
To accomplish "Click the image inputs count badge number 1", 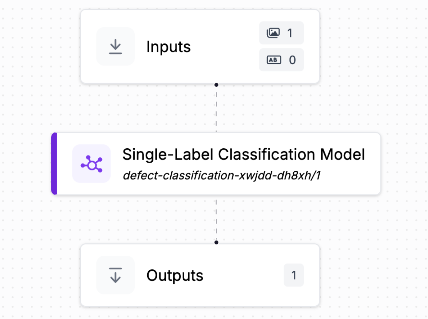I will (x=290, y=33).
